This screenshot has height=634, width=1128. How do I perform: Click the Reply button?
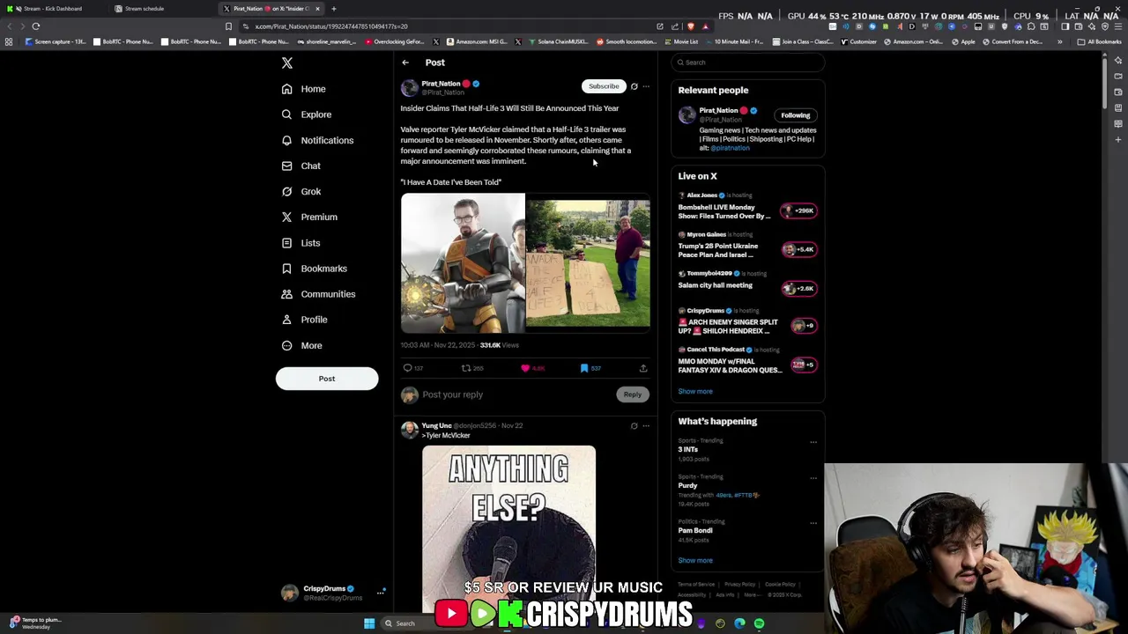coord(633,394)
